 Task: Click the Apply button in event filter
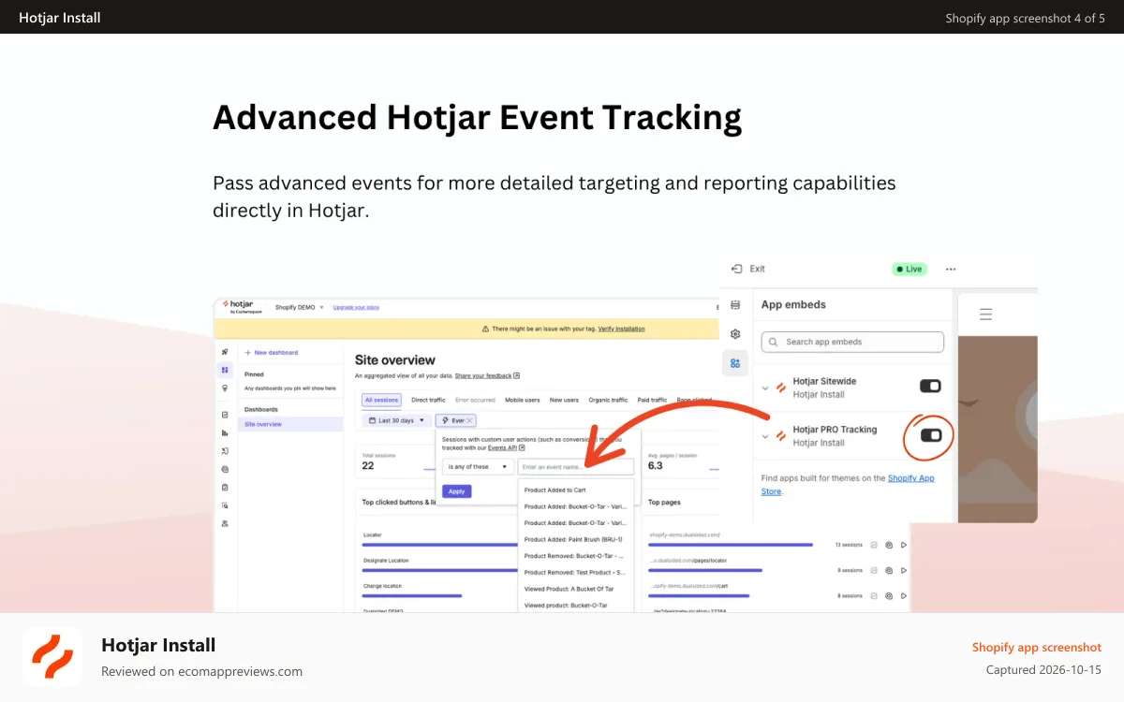(x=457, y=491)
